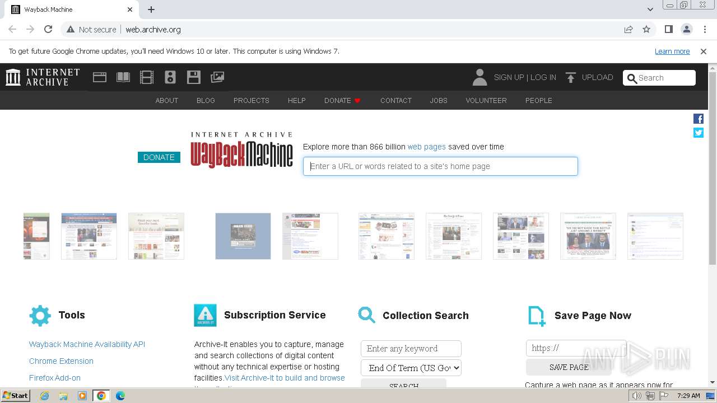Open the HELP menu item
Image resolution: width=717 pixels, height=403 pixels.
pyautogui.click(x=297, y=101)
